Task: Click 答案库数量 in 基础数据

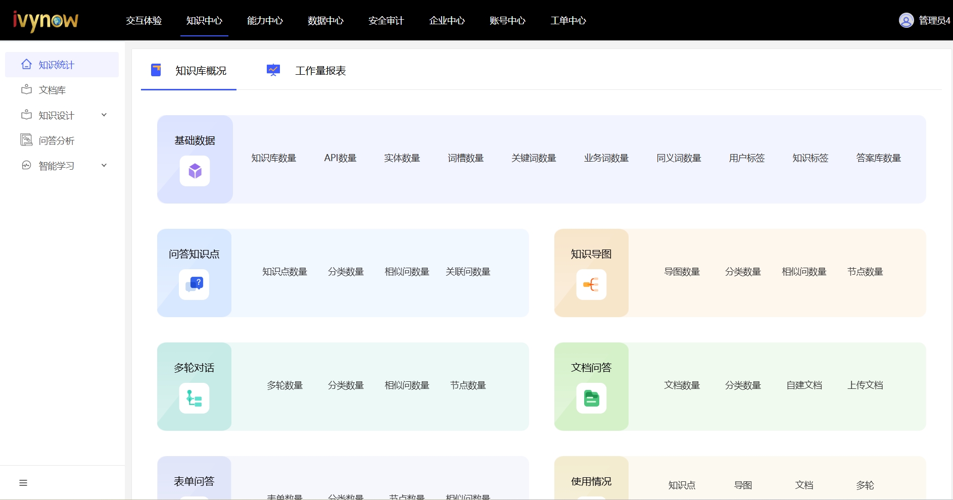Action: point(879,158)
